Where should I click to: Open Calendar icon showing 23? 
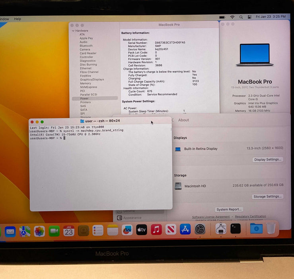[68, 231]
